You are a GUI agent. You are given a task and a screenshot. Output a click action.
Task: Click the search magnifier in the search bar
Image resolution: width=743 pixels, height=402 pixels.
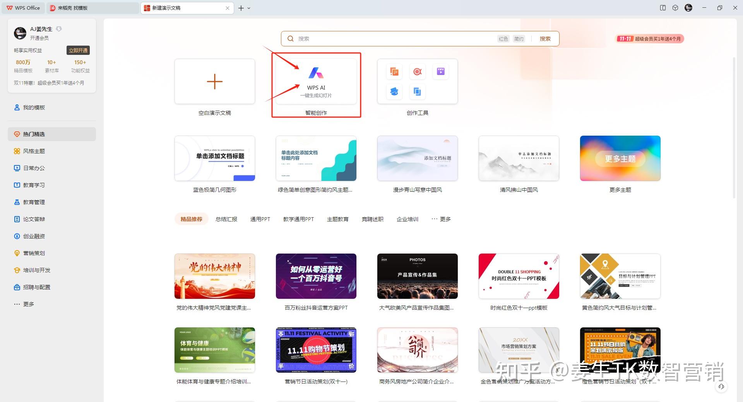click(290, 38)
